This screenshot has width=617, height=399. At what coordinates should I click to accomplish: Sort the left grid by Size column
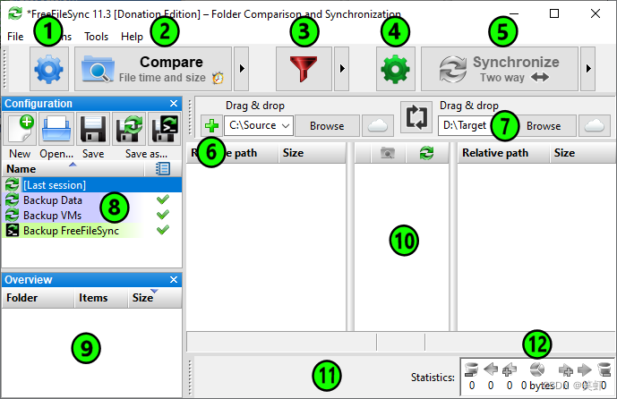tap(312, 153)
